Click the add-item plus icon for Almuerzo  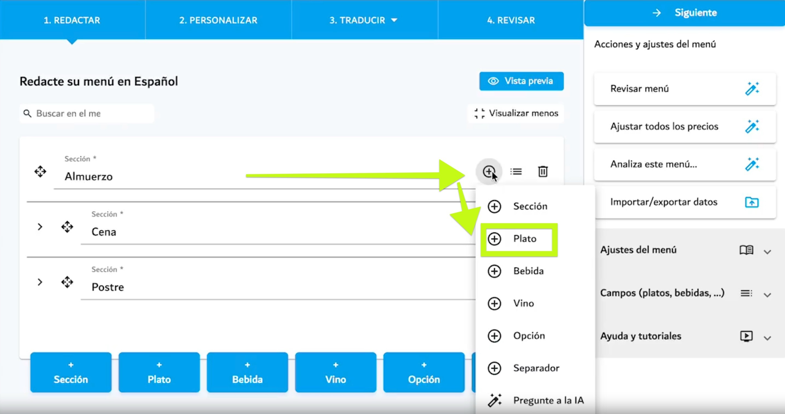489,171
